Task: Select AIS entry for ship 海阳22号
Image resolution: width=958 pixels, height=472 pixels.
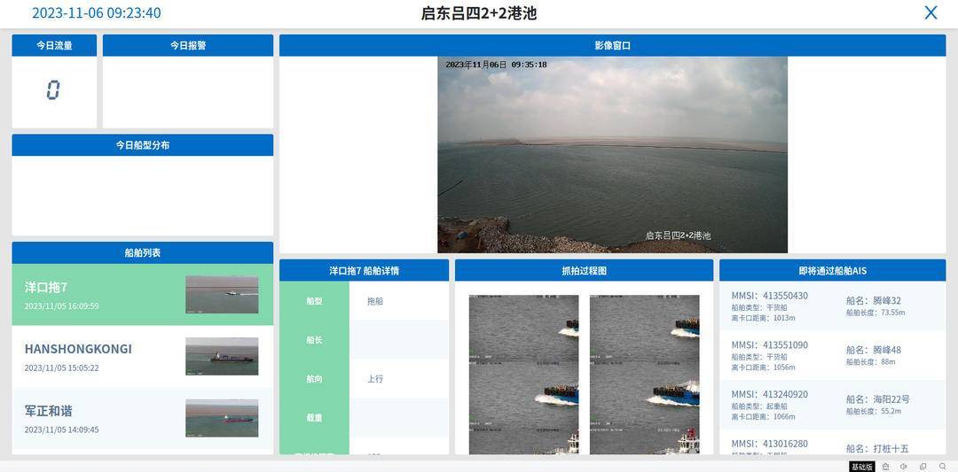Action: tap(832, 405)
